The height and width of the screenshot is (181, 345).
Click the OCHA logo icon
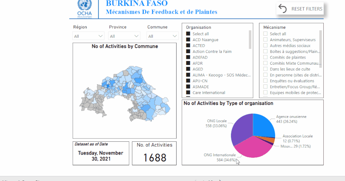coord(85,8)
